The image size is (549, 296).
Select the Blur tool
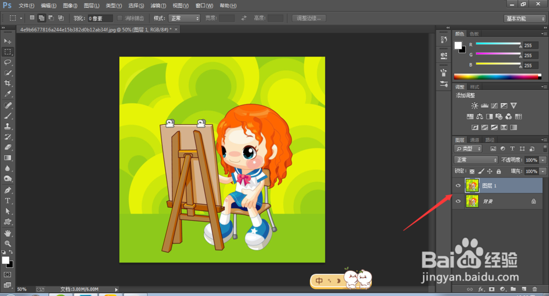(7, 169)
